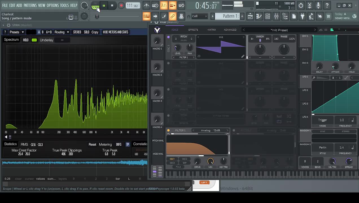Open the Mixer view icon
Viewport: 359px width, 203px height.
[x=276, y=16]
